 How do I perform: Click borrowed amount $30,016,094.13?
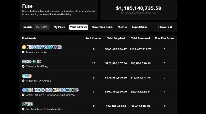[140, 63]
